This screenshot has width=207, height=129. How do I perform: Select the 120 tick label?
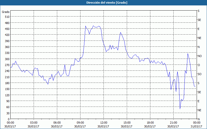[x=7, y=95]
